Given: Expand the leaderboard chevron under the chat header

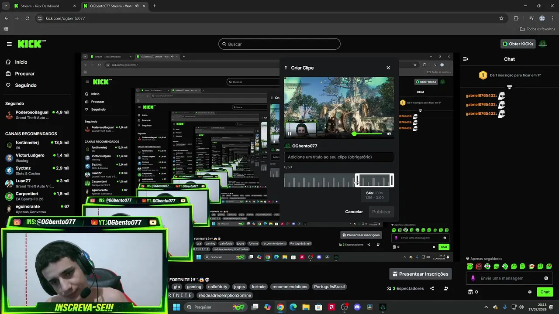Looking at the screenshot, I should (509, 87).
